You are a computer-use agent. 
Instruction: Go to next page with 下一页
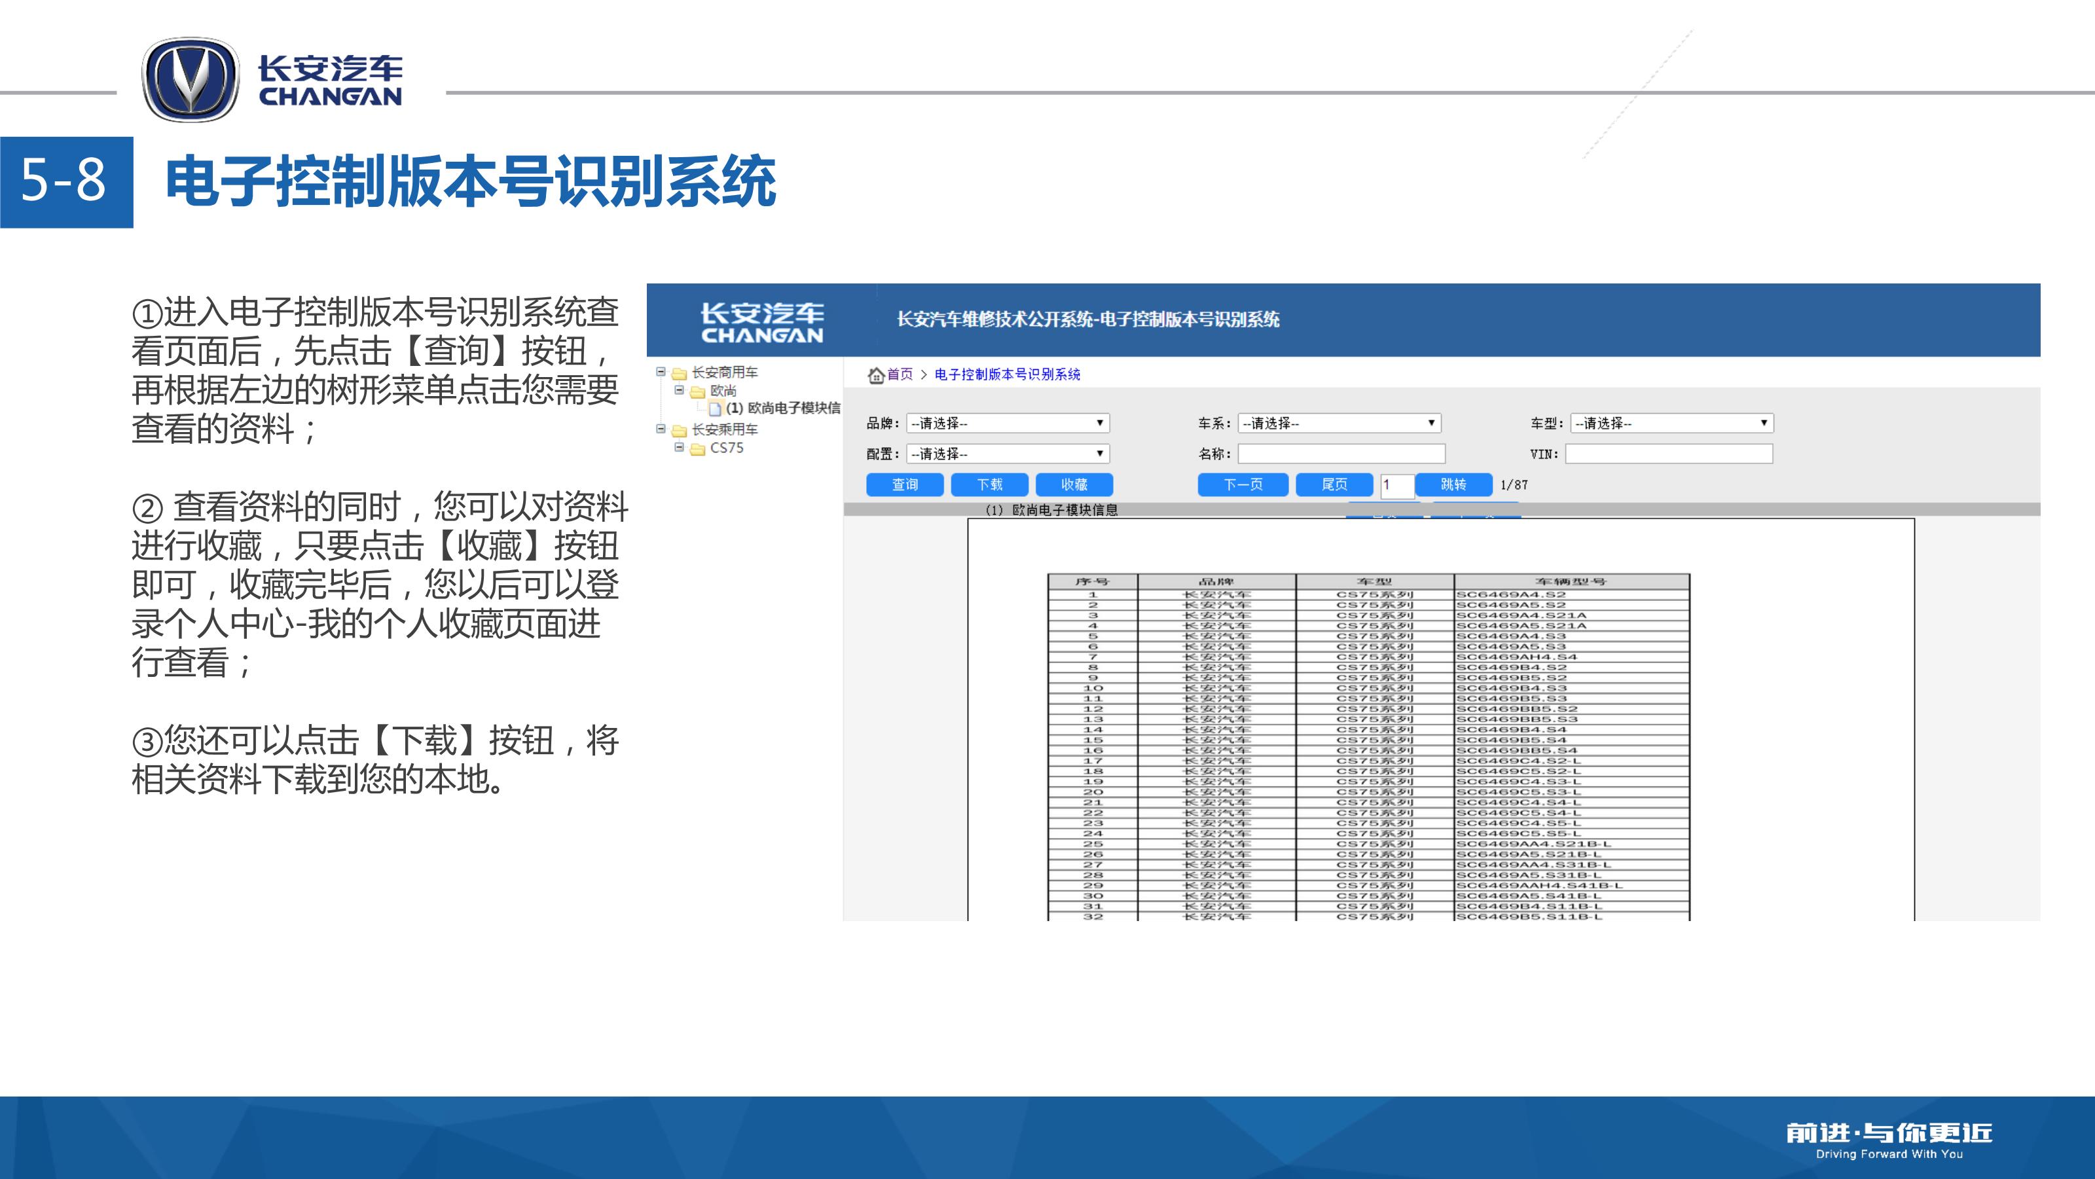coord(1243,484)
